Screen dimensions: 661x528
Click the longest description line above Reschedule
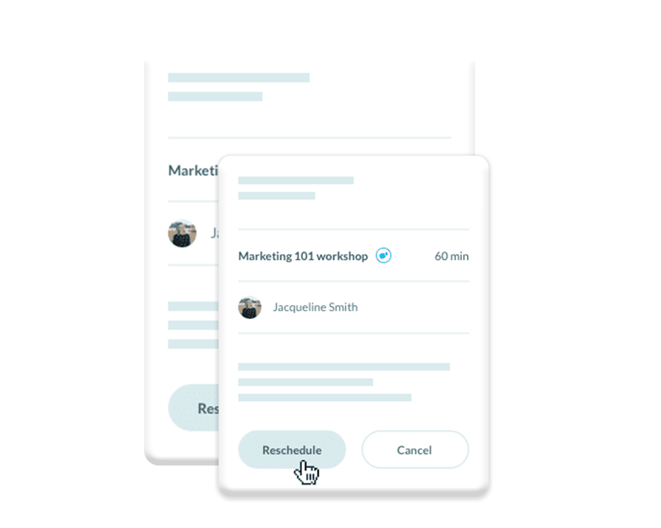click(344, 367)
